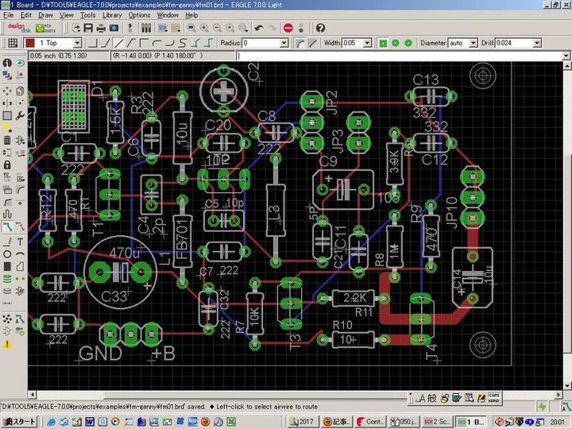The width and height of the screenshot is (572, 429).
Task: Click the Windows Start button
Action: point(19,421)
